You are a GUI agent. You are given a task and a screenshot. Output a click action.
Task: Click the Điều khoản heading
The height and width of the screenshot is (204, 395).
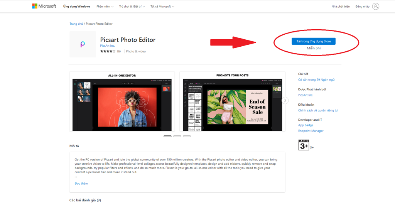click(306, 105)
